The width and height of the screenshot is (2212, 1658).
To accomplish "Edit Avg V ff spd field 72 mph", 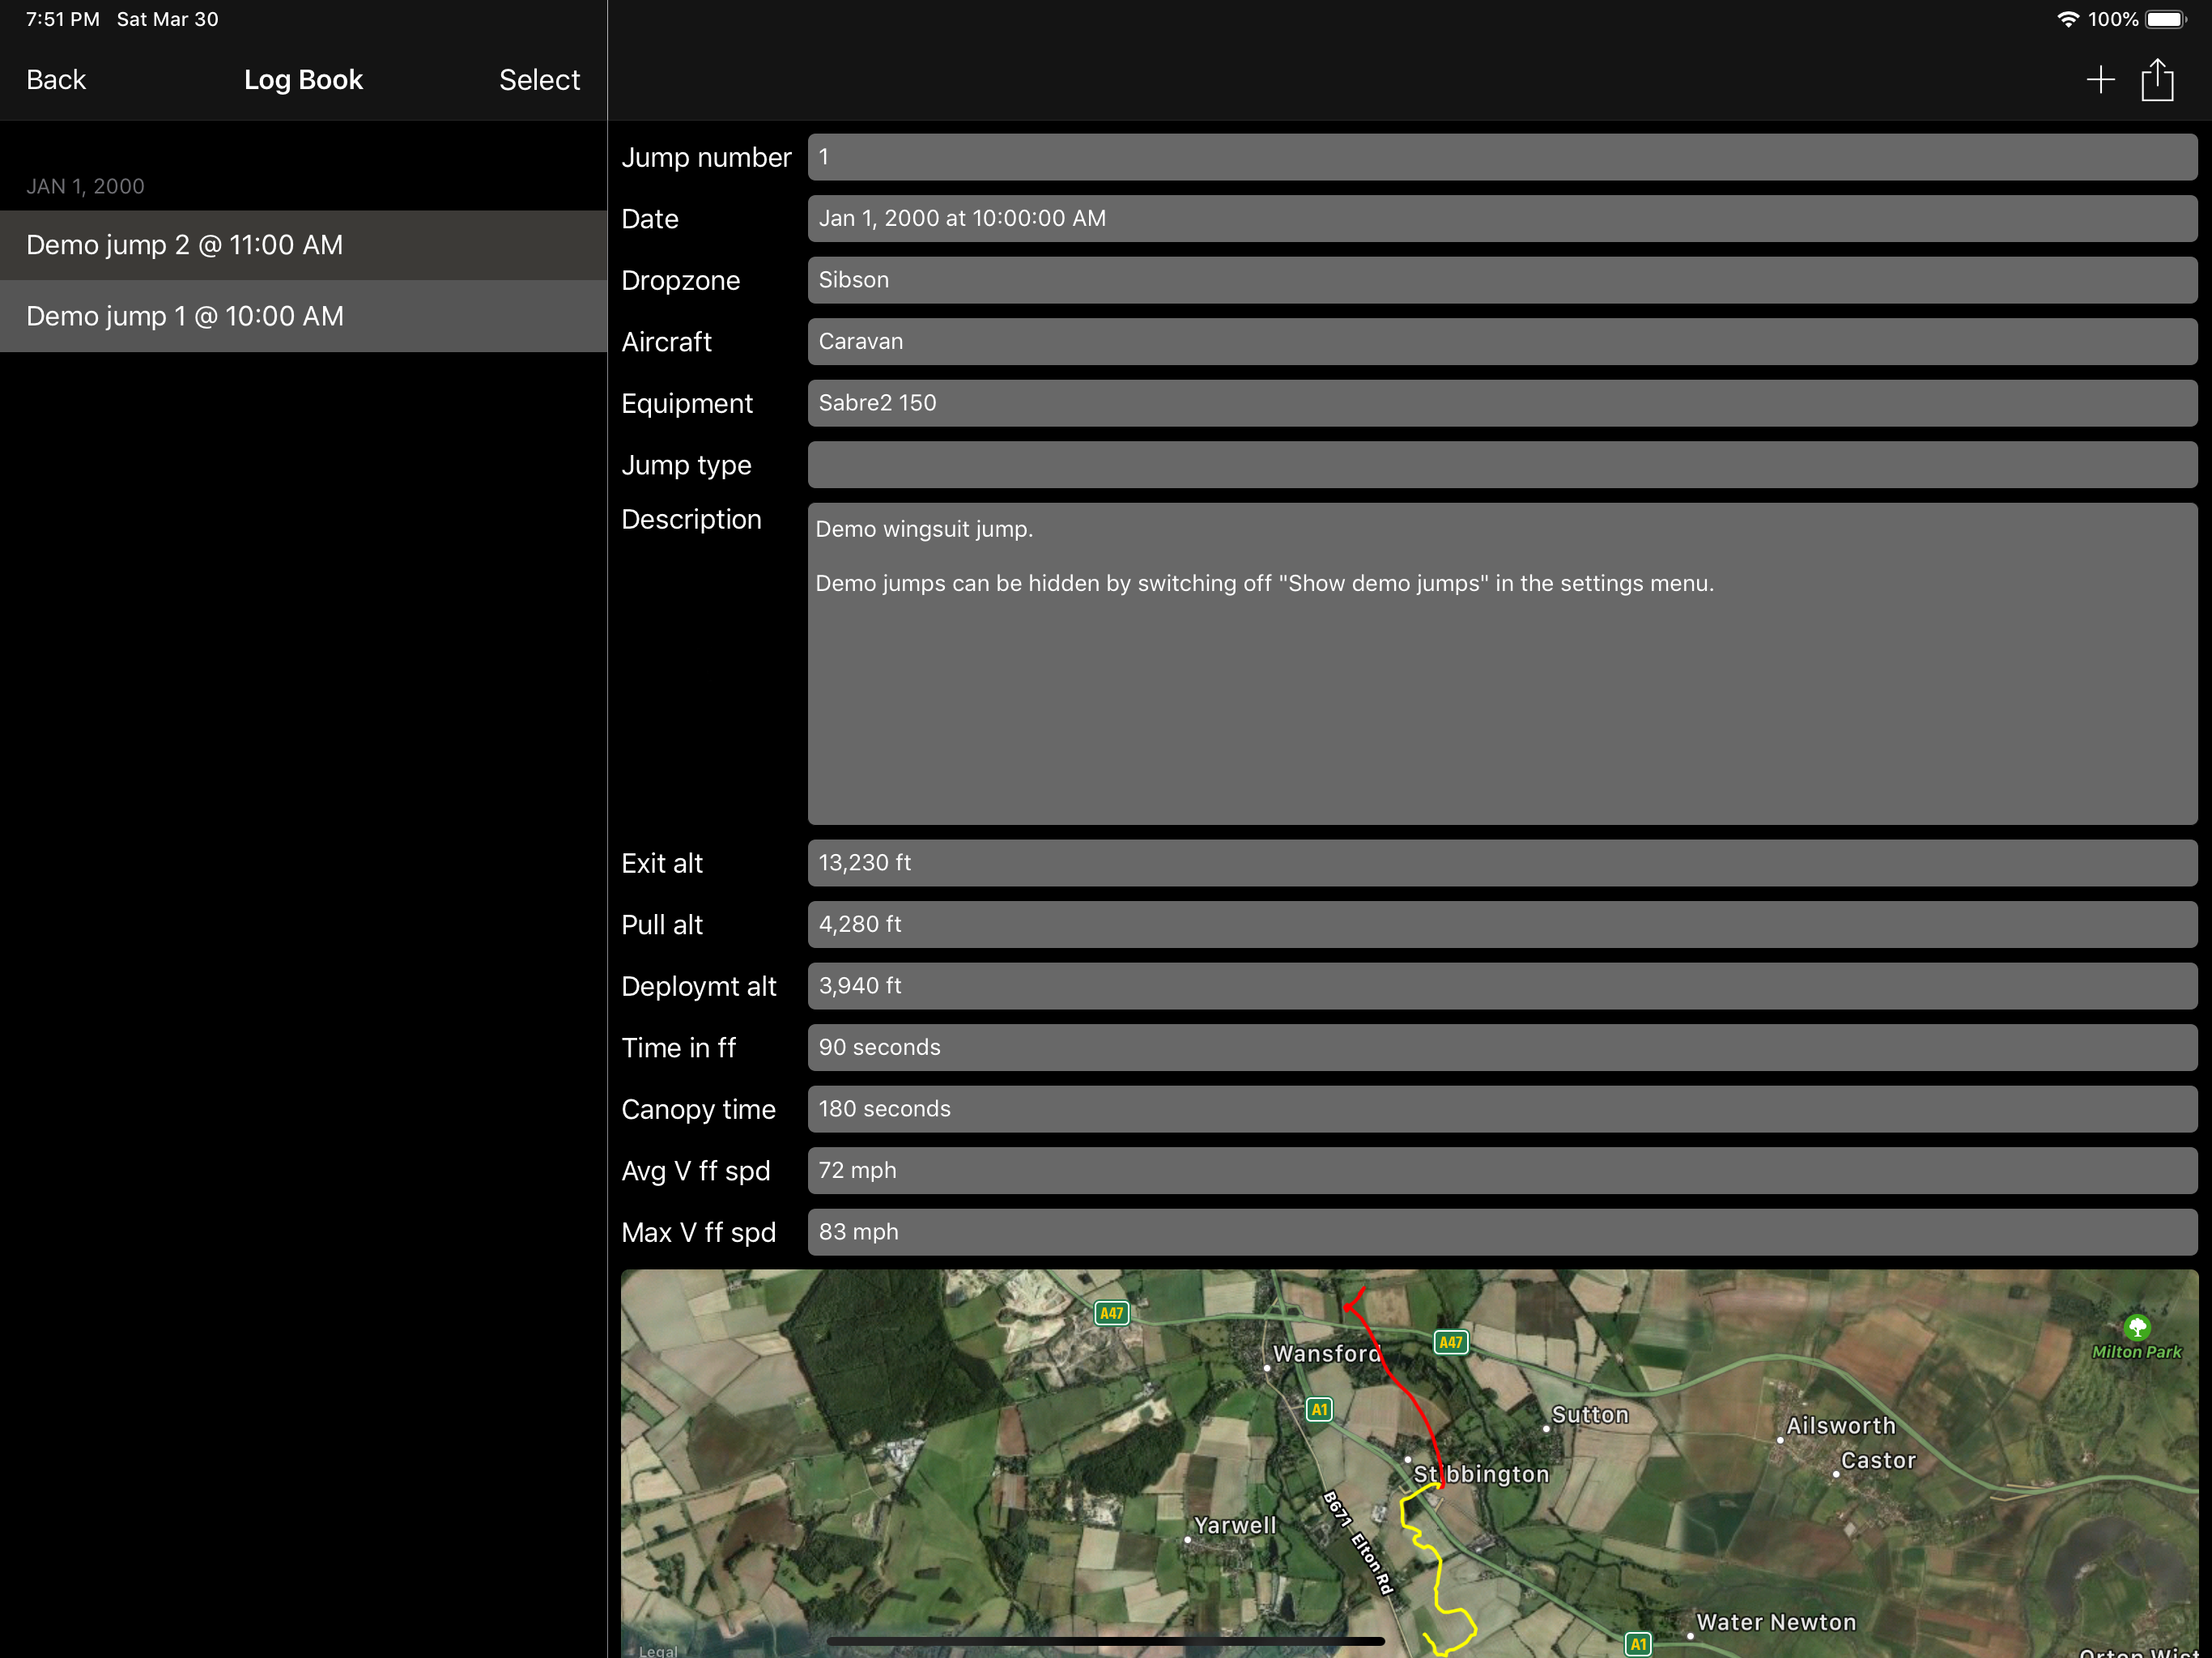I will [1502, 1170].
